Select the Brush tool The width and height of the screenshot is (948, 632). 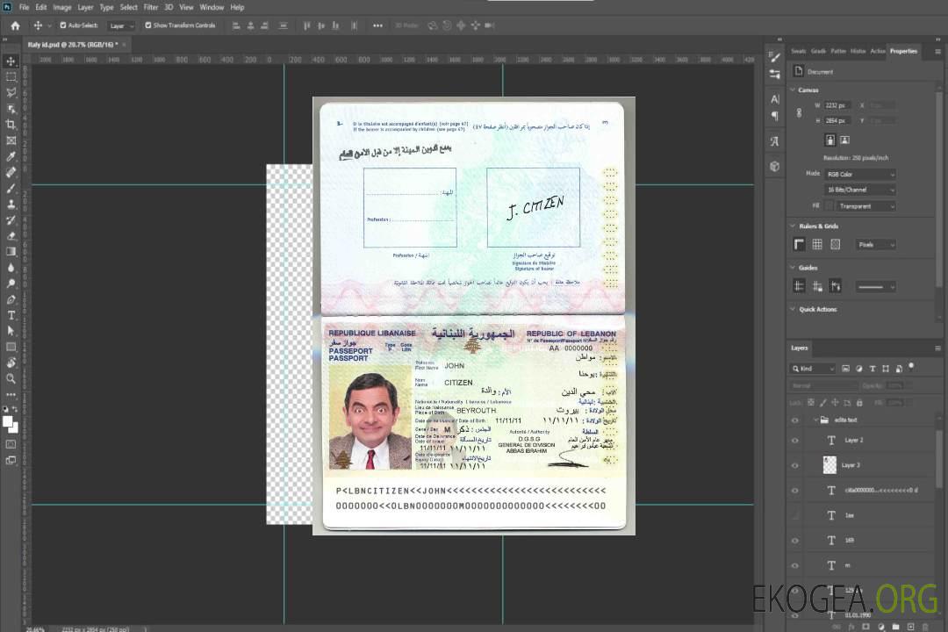pyautogui.click(x=11, y=188)
